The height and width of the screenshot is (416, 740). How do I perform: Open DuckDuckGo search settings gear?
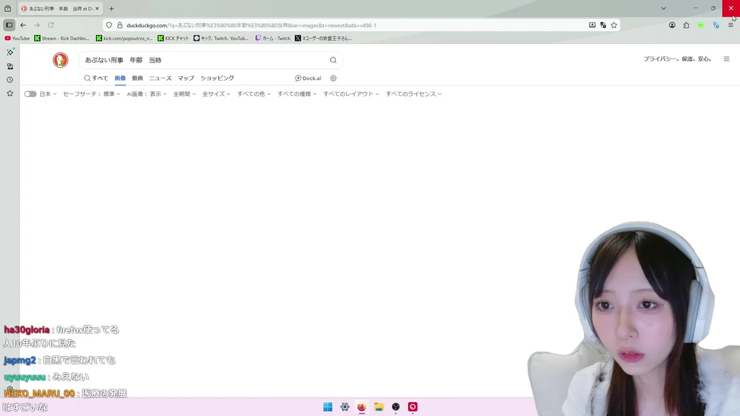[333, 78]
